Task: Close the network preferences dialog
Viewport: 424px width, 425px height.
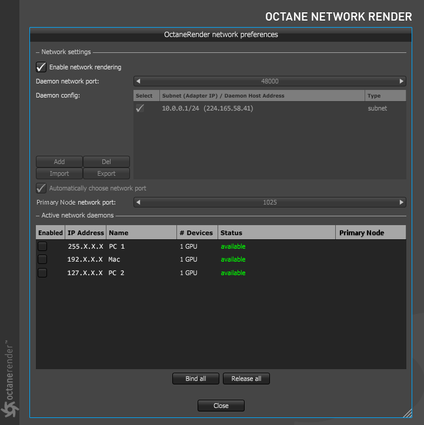Action: pos(221,406)
